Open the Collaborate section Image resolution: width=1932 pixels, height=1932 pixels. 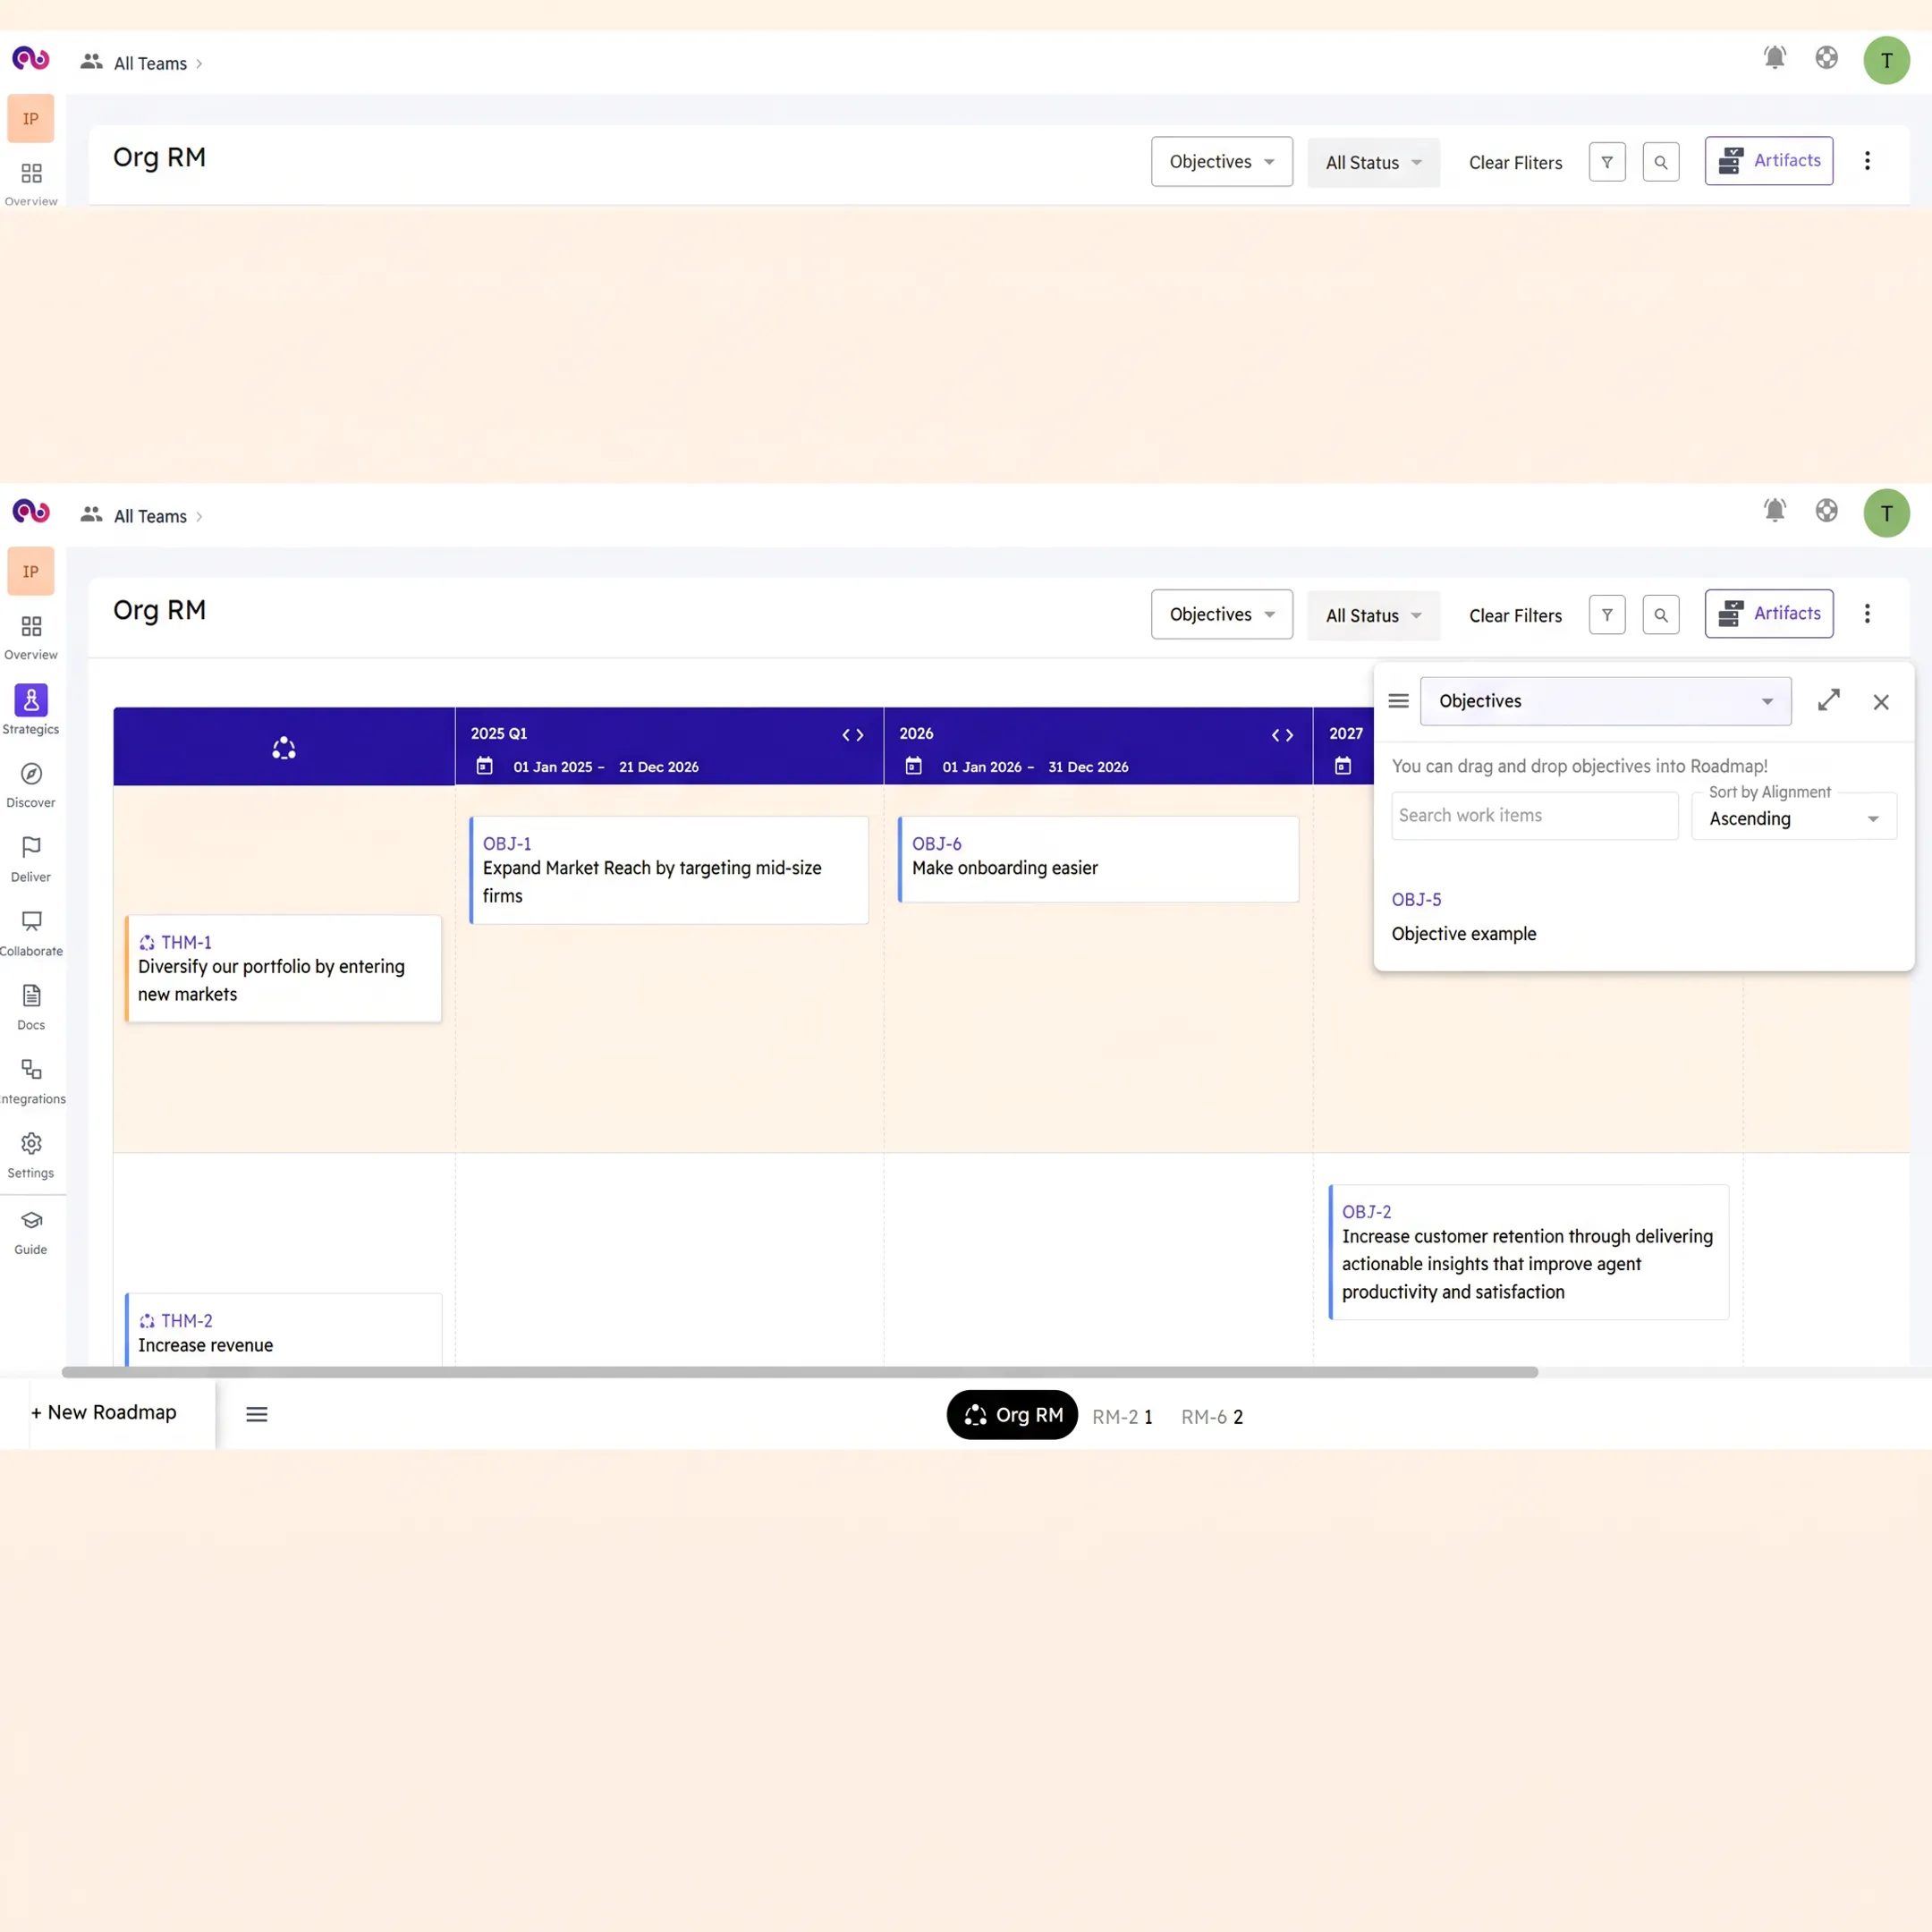31,932
